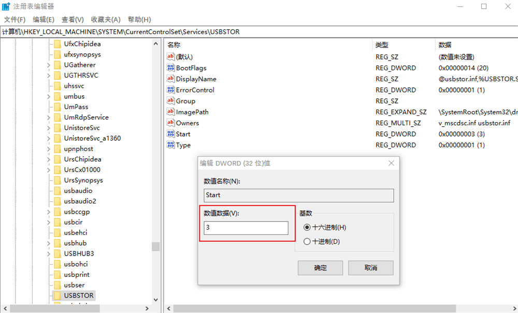Click the DisplayName string value icon

coord(171,79)
